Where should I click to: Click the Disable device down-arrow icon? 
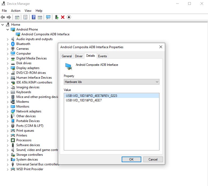pos(69,17)
